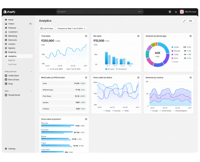200x162 pixels.
Task: Click the ₹250,000 total sales value
Action: coord(48,41)
